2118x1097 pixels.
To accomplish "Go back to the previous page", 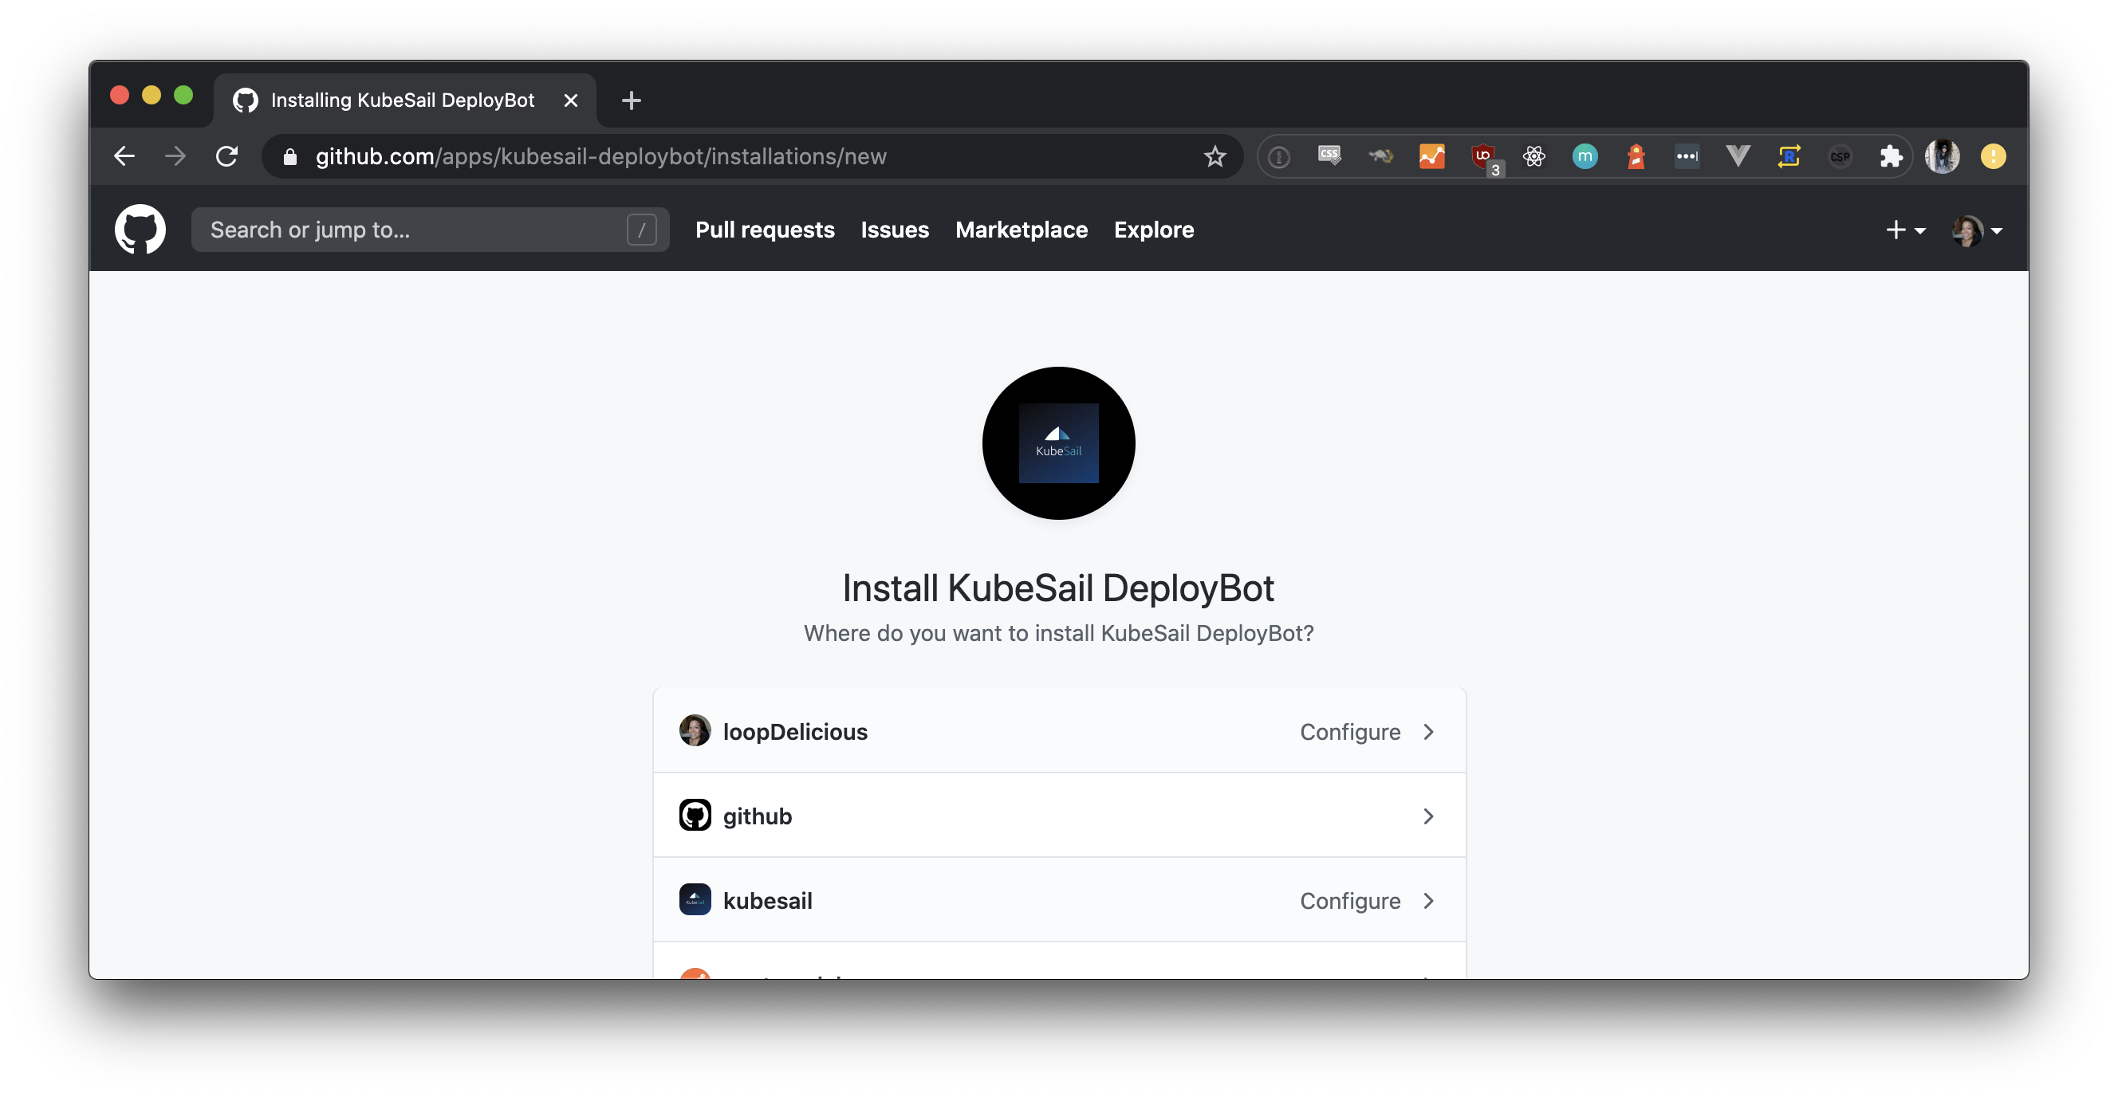I will pos(124,156).
